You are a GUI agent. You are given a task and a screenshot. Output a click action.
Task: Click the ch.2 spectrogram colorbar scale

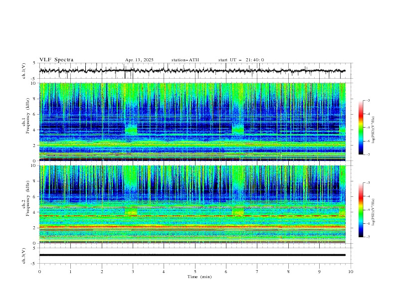[361, 210]
